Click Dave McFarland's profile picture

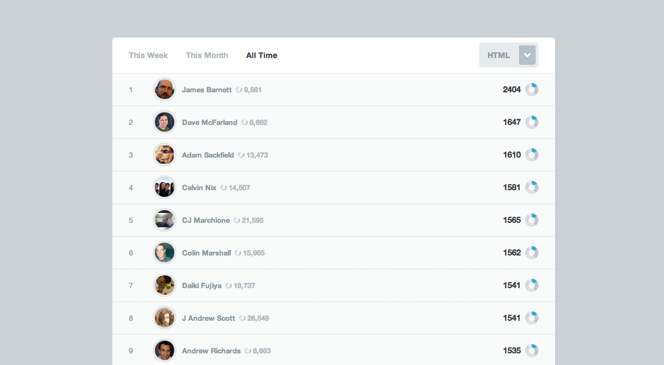click(164, 122)
